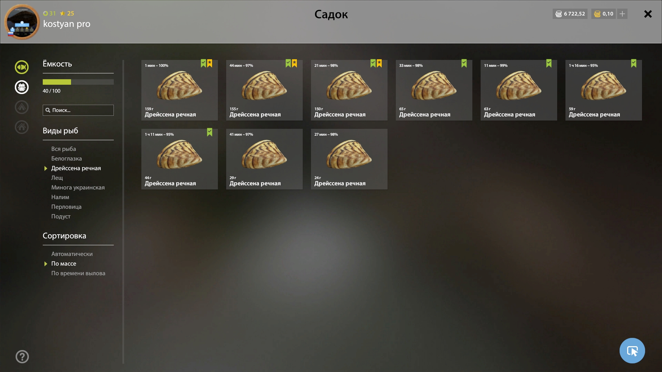Filter by Лещ fish type
This screenshot has width=662, height=372.
(x=57, y=178)
